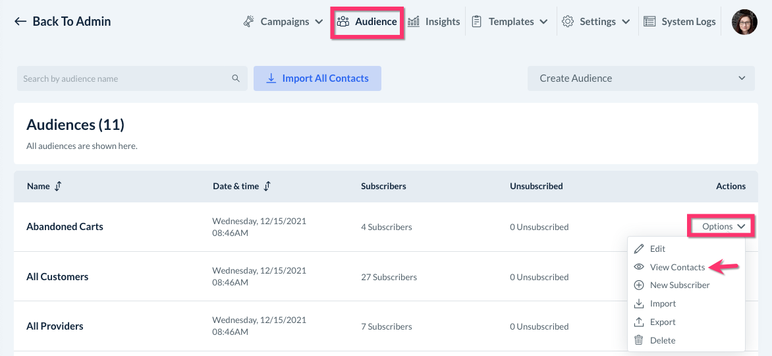Screen dimensions: 772x356
Task: Open the Audience tab
Action: point(368,22)
